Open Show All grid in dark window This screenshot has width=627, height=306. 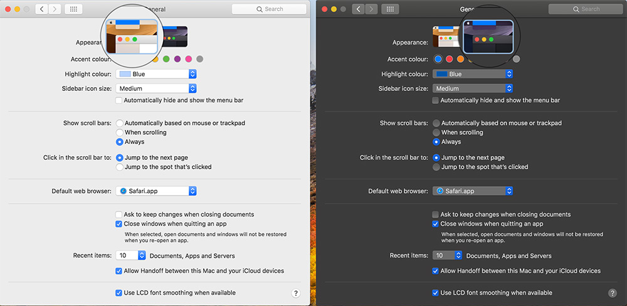coord(390,9)
